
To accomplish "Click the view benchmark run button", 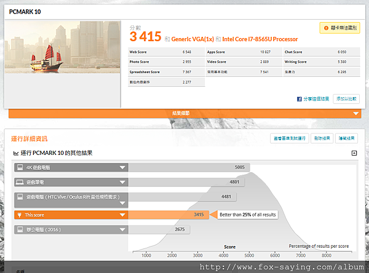I will tap(290, 138).
